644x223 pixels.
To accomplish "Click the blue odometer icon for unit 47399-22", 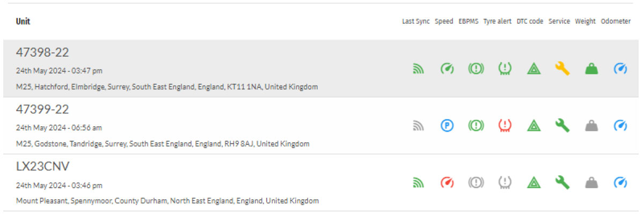I will tap(620, 126).
